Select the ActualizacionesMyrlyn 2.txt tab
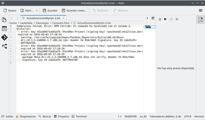 43,18
